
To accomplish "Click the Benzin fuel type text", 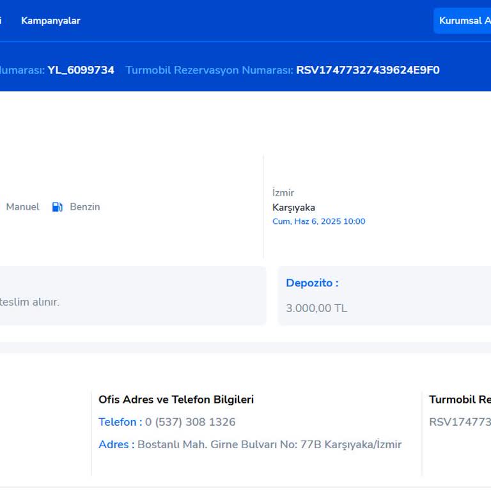I will coord(84,207).
